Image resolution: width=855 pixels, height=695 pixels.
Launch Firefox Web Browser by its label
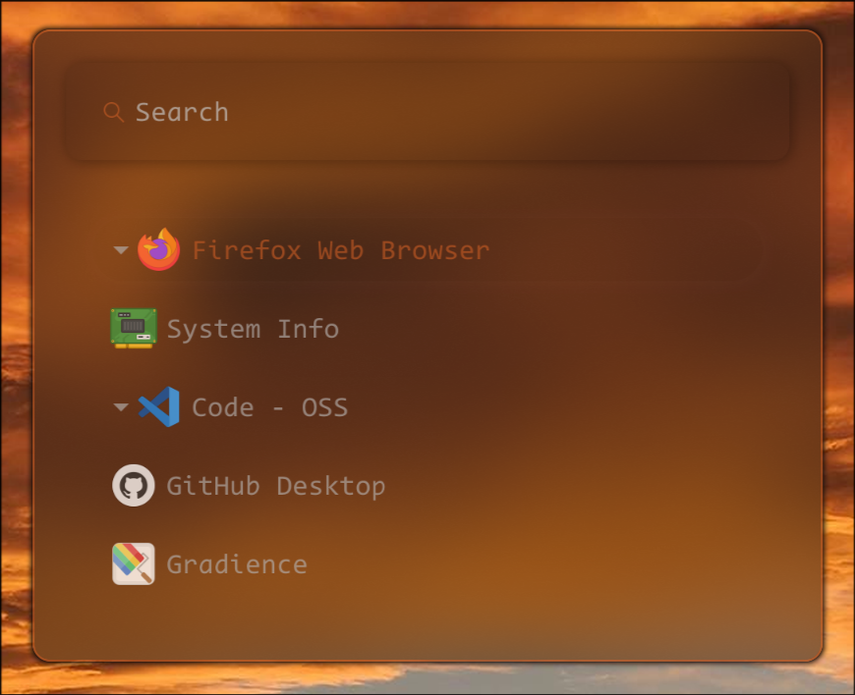point(340,250)
